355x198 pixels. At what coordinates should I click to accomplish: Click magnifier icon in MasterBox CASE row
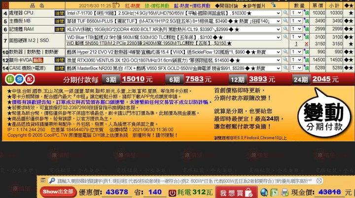pos(285,68)
